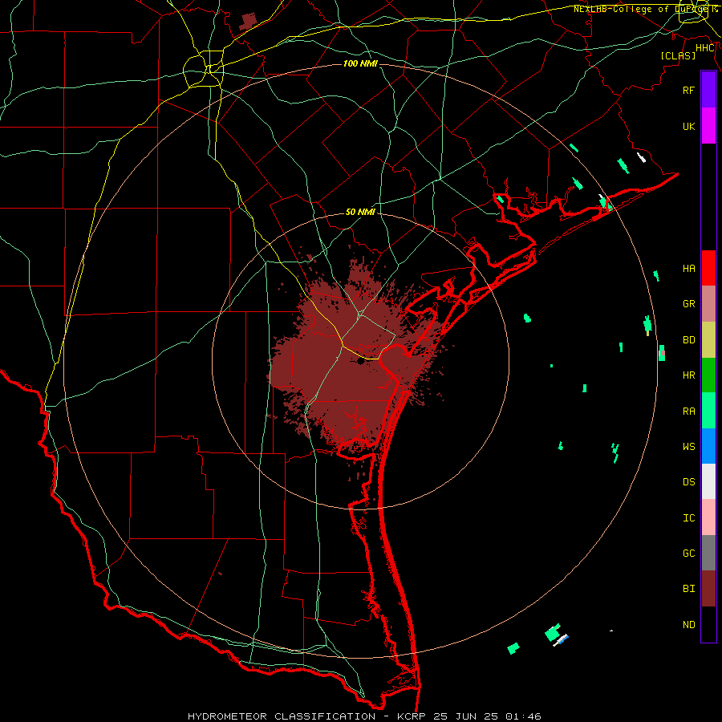Click the GC gray legend swatch

click(708, 553)
